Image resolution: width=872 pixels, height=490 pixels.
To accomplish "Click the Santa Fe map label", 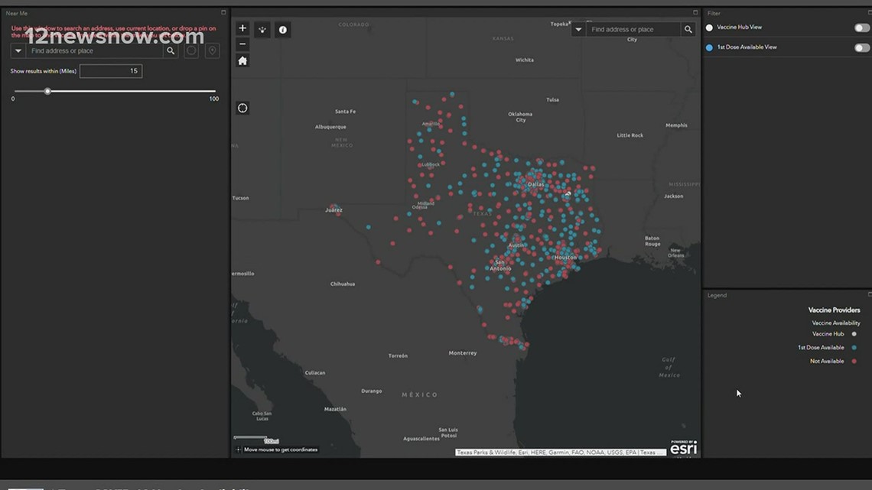I will pyautogui.click(x=345, y=111).
